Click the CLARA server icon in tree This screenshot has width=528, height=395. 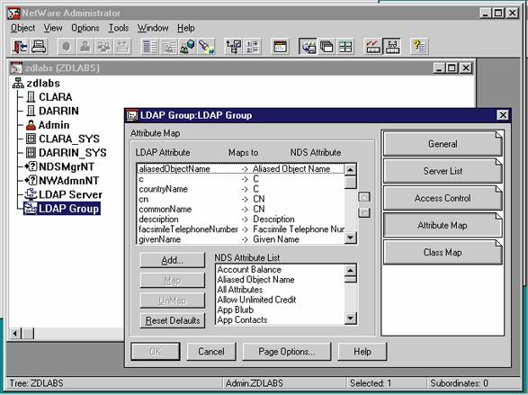31,97
